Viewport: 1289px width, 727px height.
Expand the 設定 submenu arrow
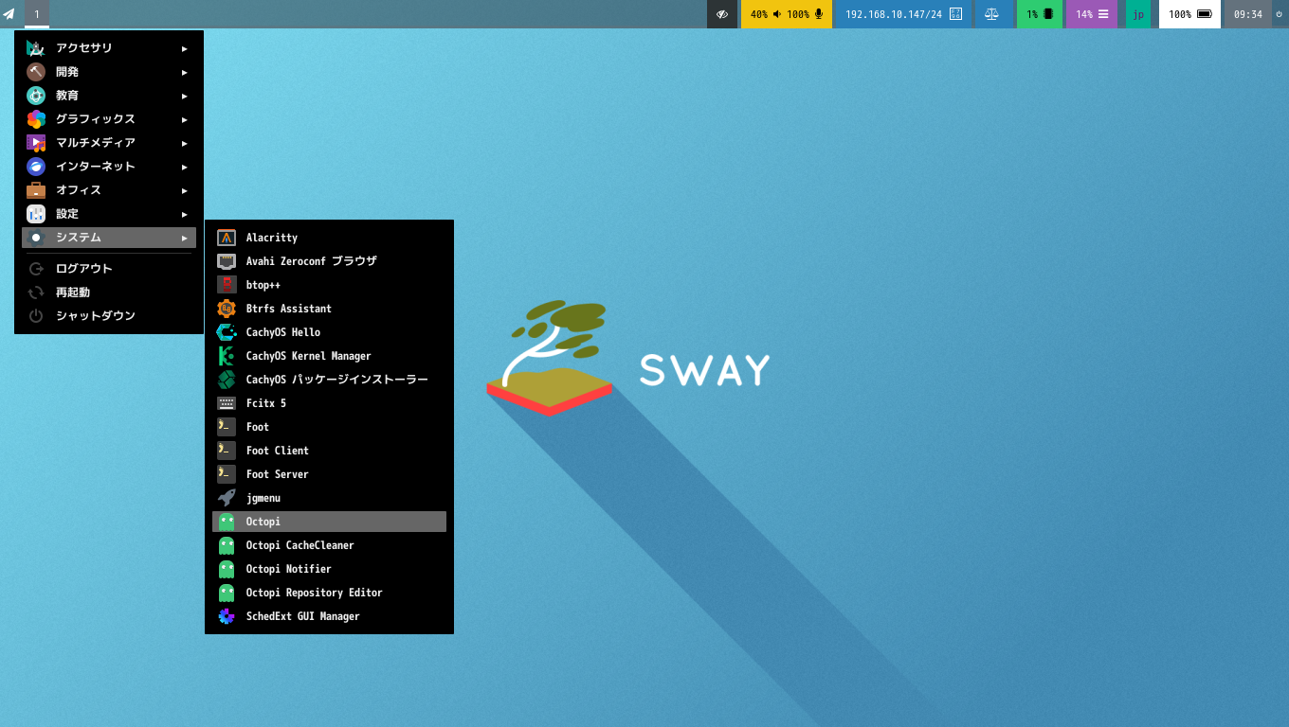185,214
